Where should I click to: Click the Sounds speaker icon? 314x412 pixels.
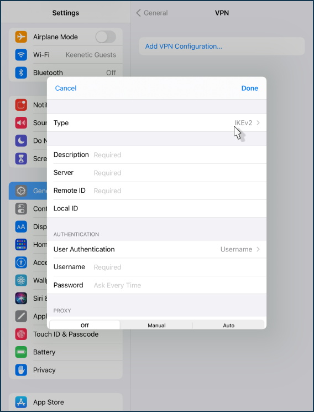pos(21,123)
